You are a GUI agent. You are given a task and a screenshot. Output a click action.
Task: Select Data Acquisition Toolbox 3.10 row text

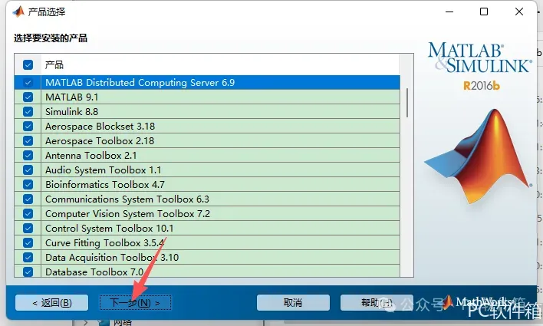coord(112,258)
